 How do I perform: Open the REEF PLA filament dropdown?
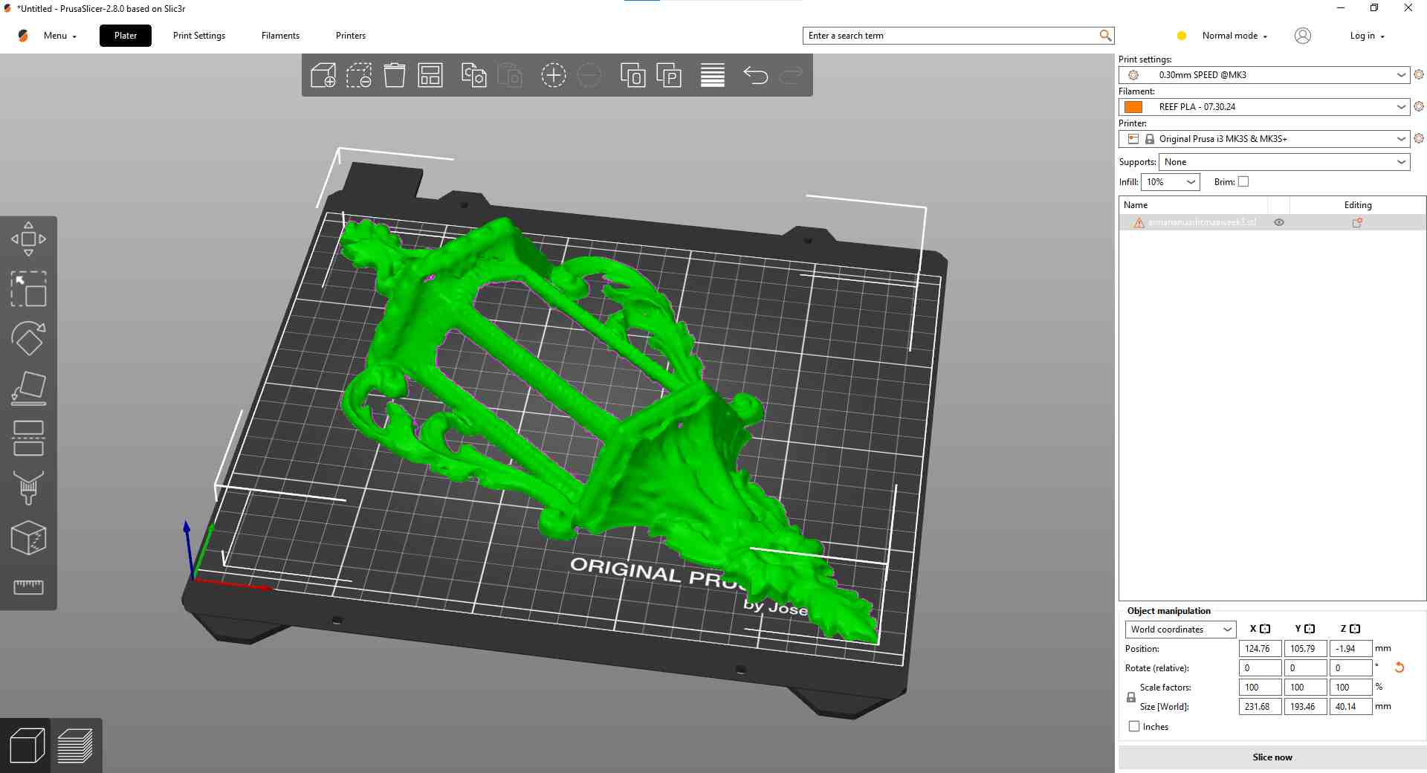pyautogui.click(x=1263, y=106)
